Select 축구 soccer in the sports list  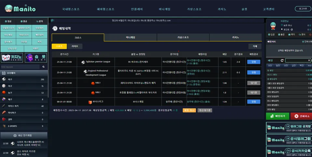(x=24, y=79)
